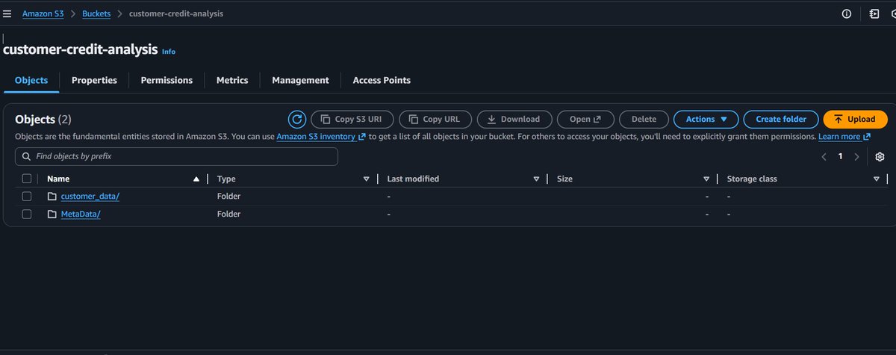Click the Copy S3 URI button
Screen dimensions: 896x355
coord(352,119)
